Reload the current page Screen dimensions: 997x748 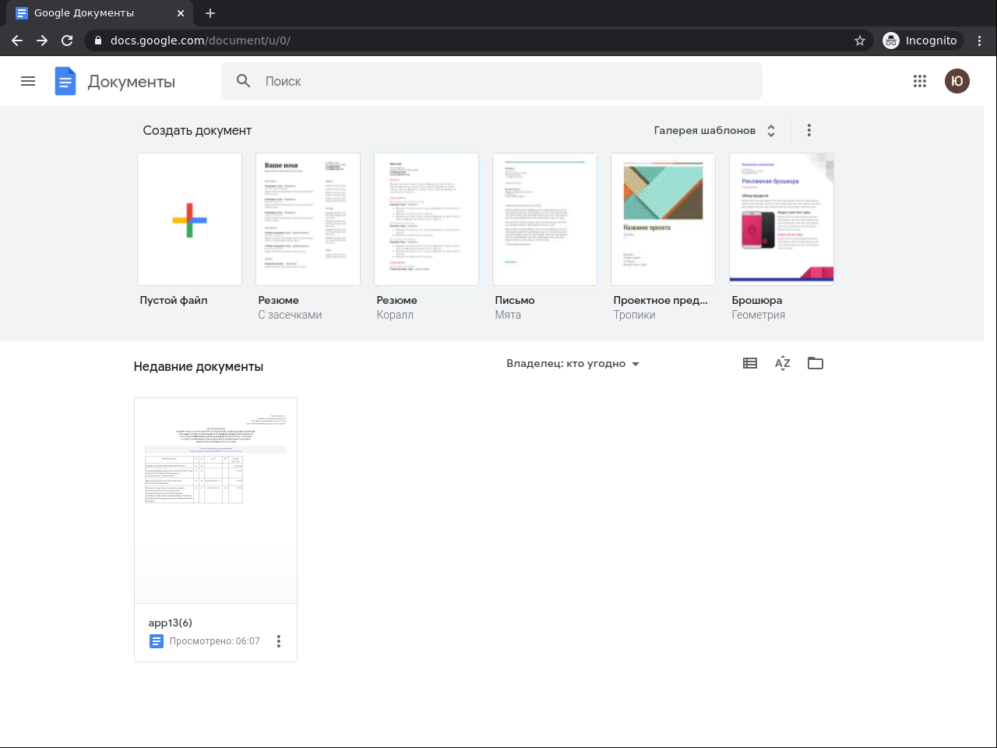67,41
